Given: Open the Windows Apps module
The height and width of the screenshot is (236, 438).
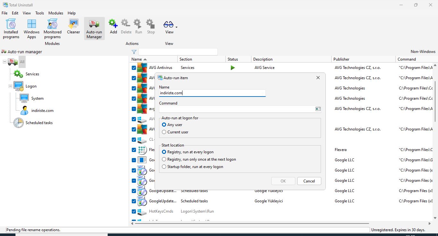Looking at the screenshot, I should click(31, 29).
